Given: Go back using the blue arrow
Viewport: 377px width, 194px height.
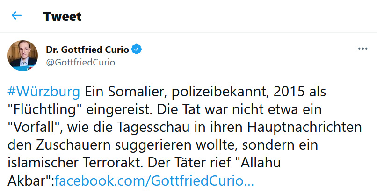Looking at the screenshot, I should point(16,15).
